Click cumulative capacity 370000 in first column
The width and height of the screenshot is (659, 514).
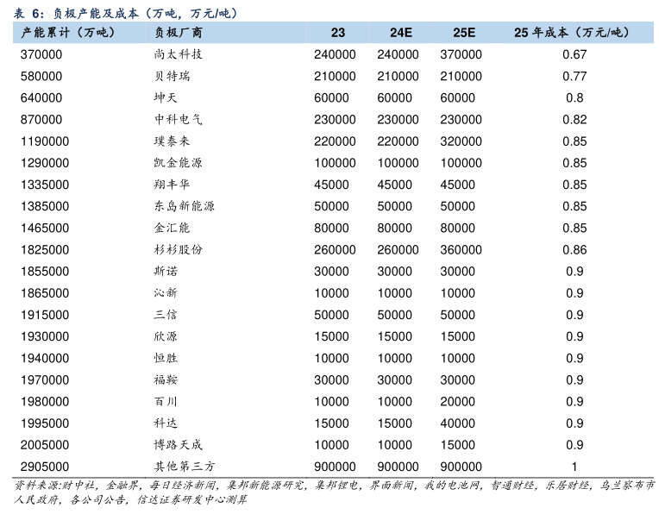(x=41, y=54)
